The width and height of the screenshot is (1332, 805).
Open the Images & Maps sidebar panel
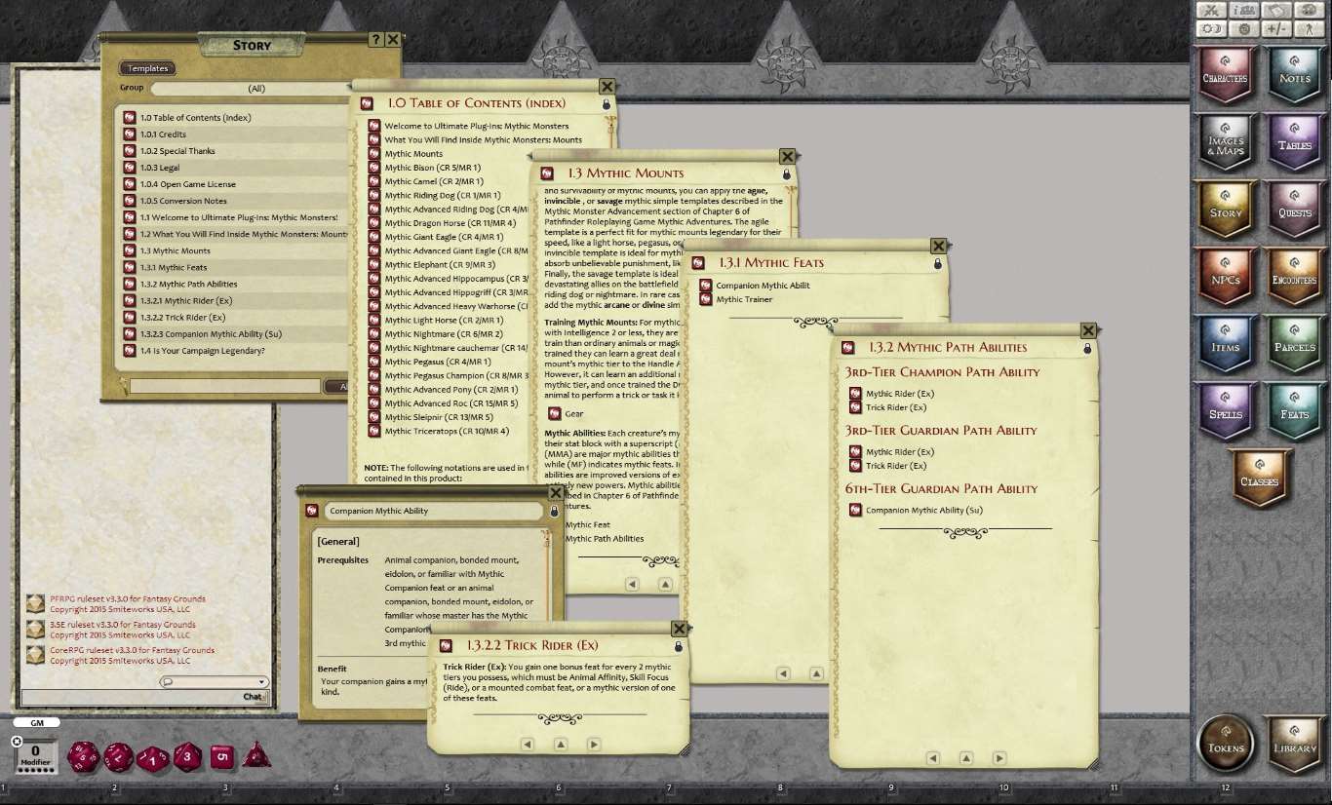[1226, 144]
